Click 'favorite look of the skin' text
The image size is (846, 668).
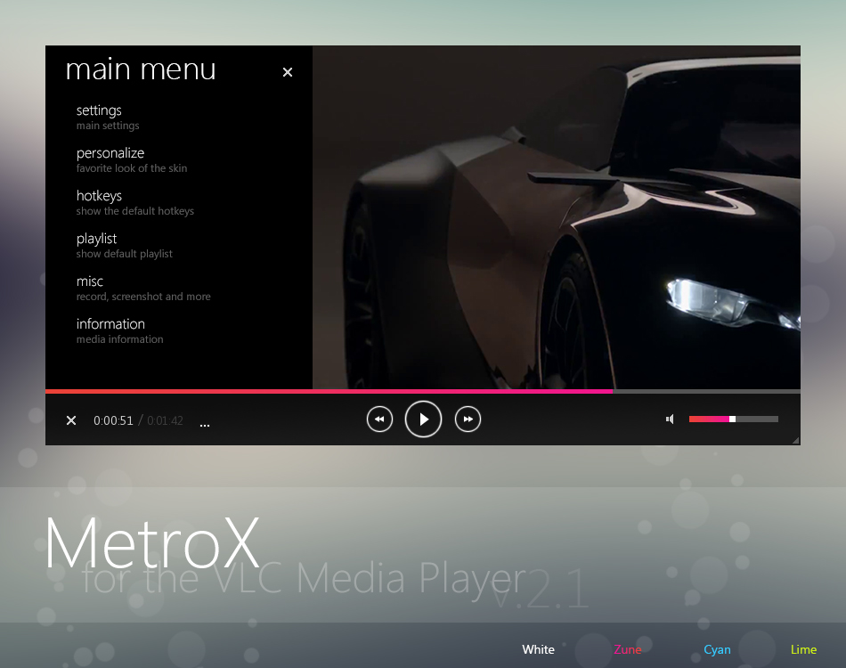(132, 167)
